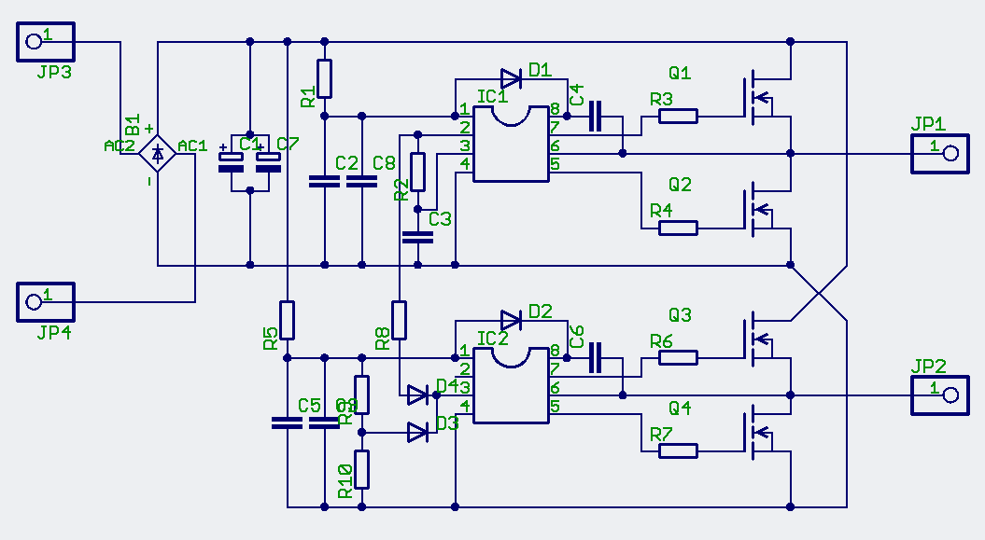Viewport: 985px width, 540px height.
Task: Select the IC2 chip body
Action: pos(511,385)
